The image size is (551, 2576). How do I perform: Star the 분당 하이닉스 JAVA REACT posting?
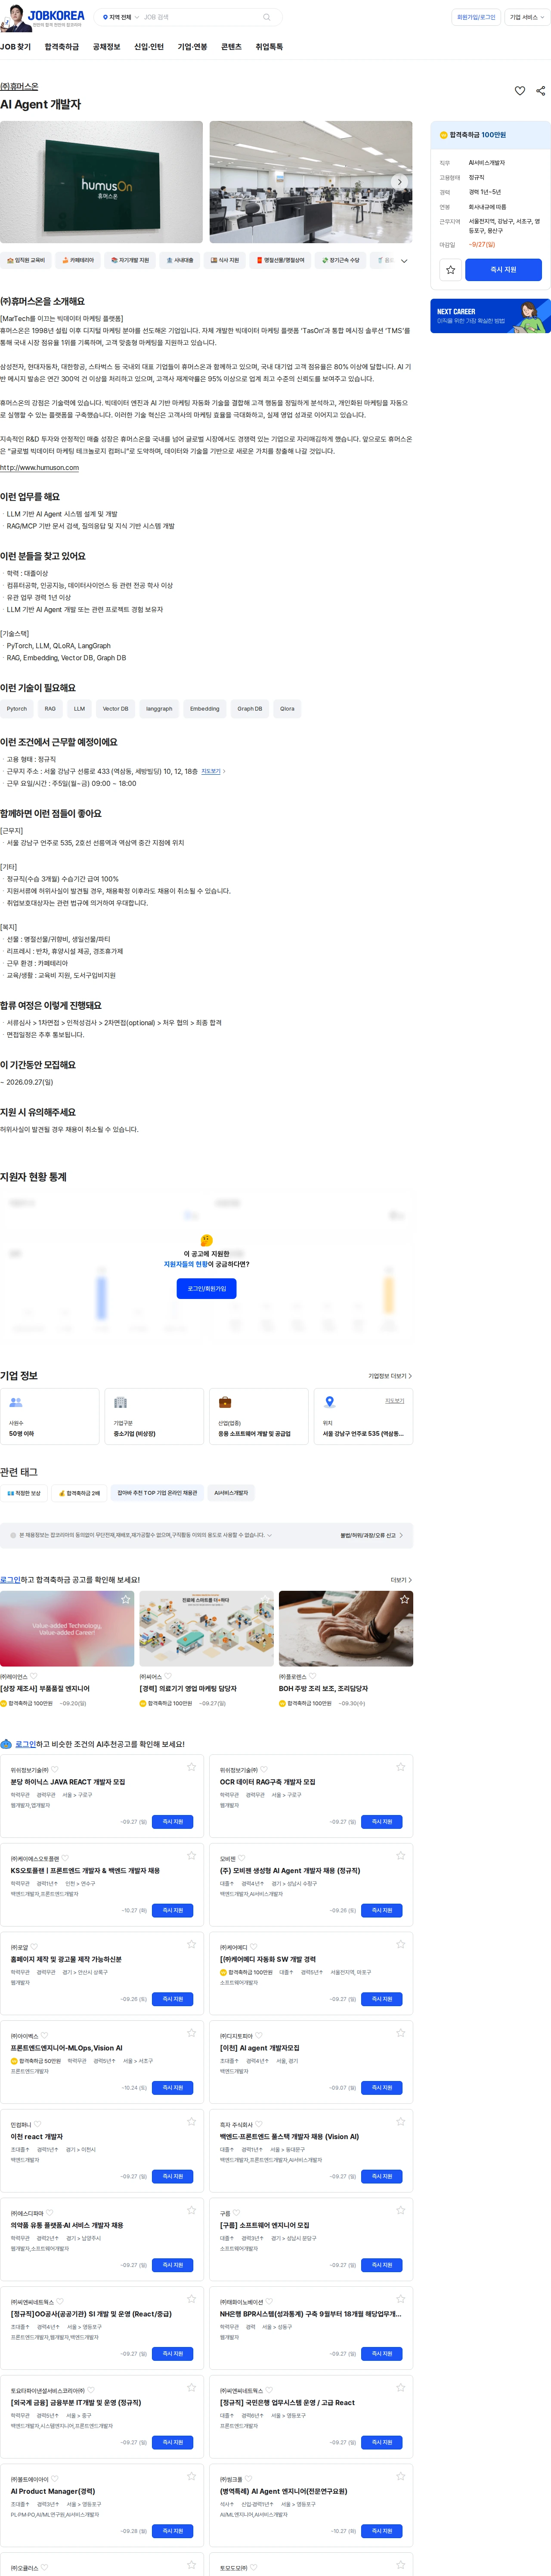(191, 1767)
